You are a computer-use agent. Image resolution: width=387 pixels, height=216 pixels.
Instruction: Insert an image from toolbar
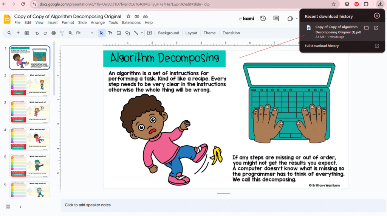click(x=119, y=33)
